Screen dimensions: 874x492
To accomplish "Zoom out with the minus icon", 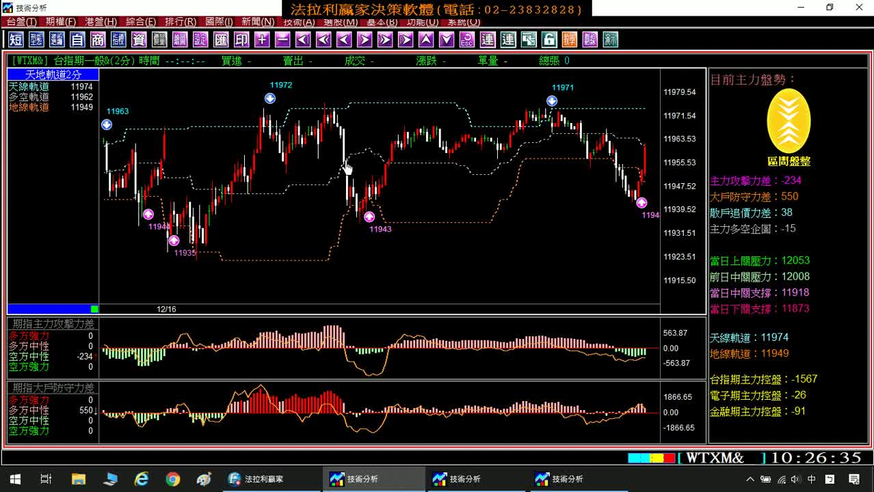I will pos(282,39).
